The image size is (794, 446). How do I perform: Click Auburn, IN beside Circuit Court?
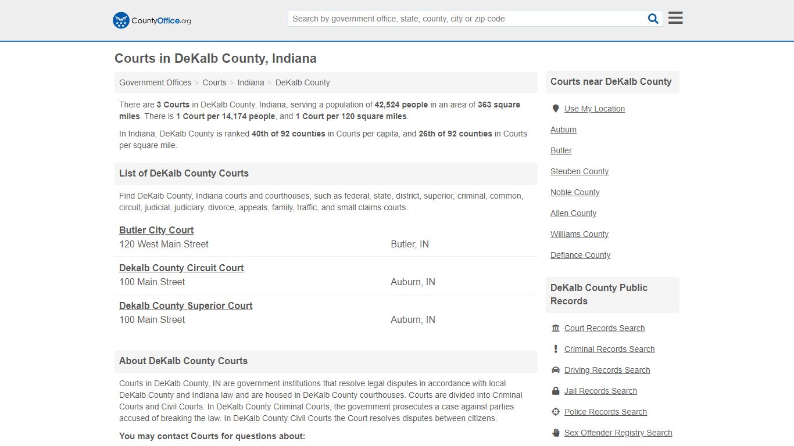(413, 282)
